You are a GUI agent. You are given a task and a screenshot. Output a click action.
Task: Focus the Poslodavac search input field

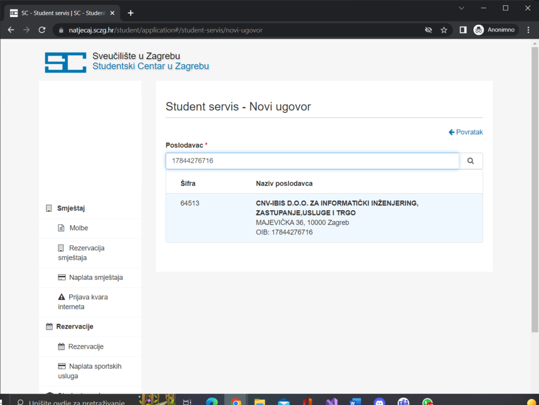(312, 161)
